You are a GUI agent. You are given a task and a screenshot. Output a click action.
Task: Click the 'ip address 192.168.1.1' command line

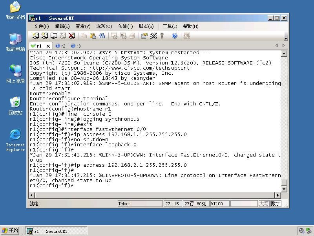coord(108,135)
